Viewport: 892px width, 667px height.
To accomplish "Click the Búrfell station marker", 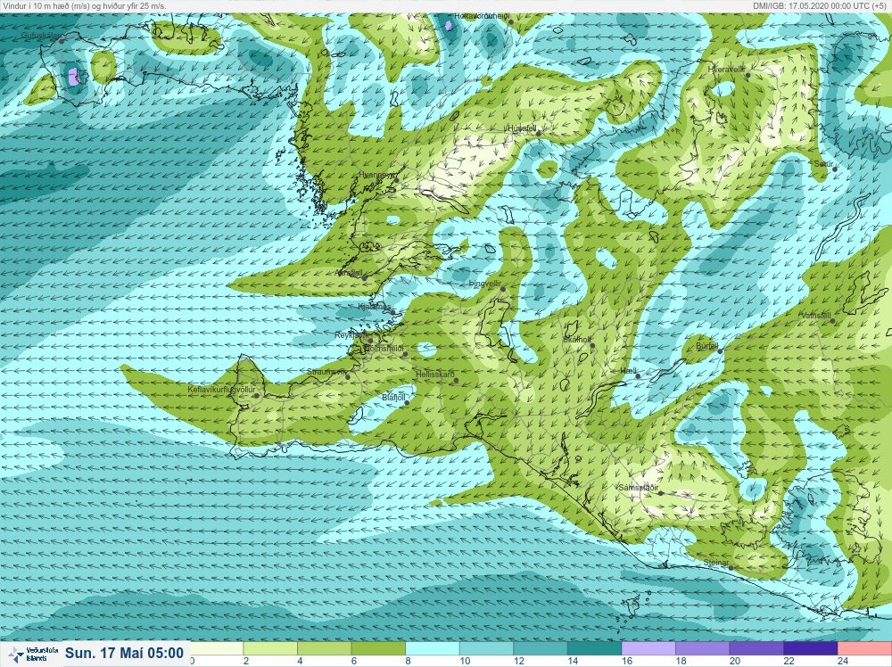I will click(x=720, y=351).
